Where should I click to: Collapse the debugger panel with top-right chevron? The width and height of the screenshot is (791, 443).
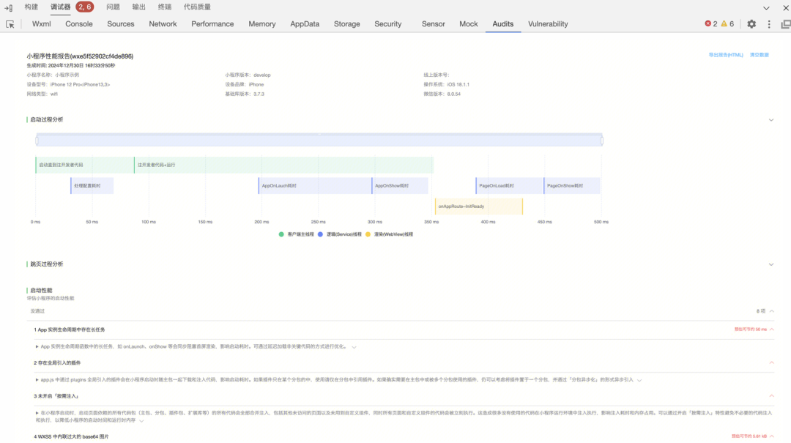(x=766, y=7)
